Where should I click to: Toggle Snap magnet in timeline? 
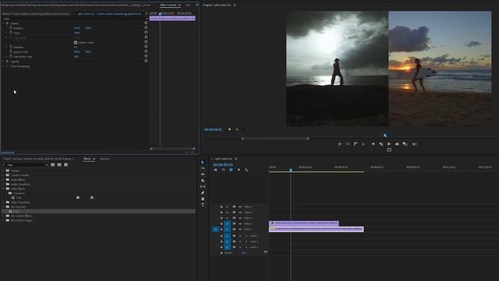tap(223, 170)
